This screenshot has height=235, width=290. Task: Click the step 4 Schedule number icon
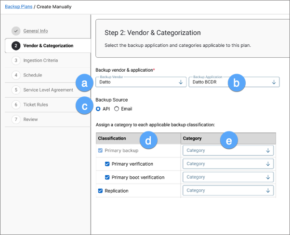click(x=16, y=75)
